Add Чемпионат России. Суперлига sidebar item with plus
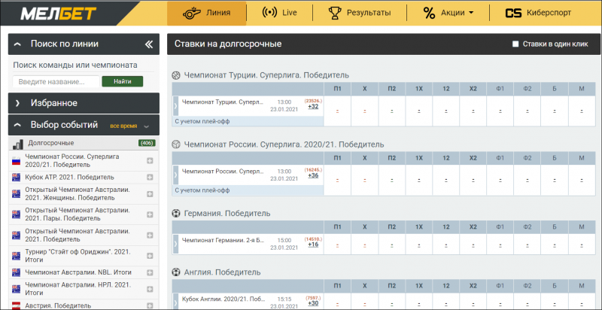The width and height of the screenshot is (602, 310). pos(150,161)
